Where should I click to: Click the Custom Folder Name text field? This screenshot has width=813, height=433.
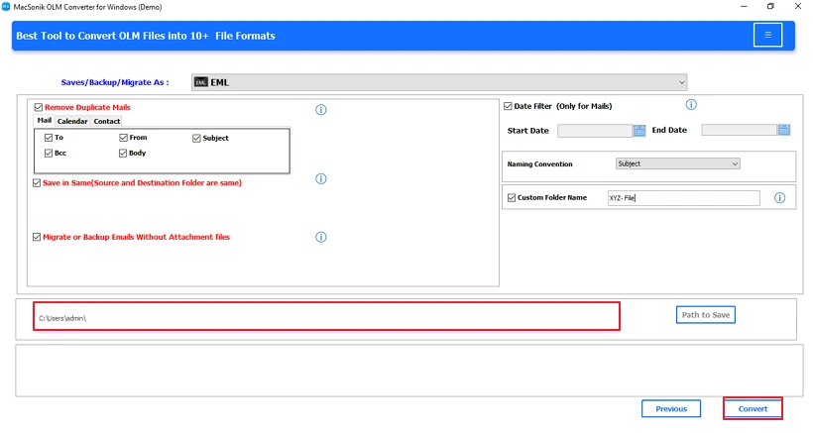coord(682,198)
